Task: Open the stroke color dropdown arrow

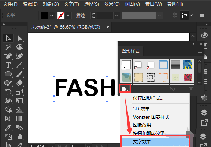Action: (68, 15)
